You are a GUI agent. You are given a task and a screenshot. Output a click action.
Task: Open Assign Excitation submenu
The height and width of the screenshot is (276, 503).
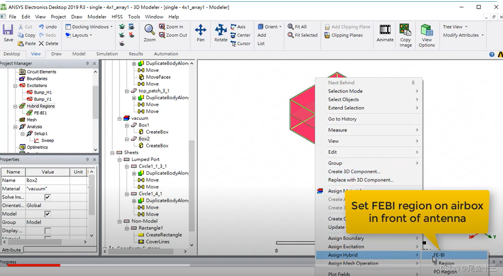[369, 247]
